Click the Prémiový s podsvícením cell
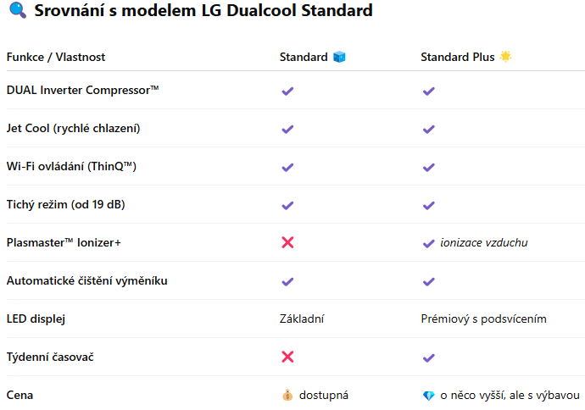585x410 pixels. coord(483,319)
